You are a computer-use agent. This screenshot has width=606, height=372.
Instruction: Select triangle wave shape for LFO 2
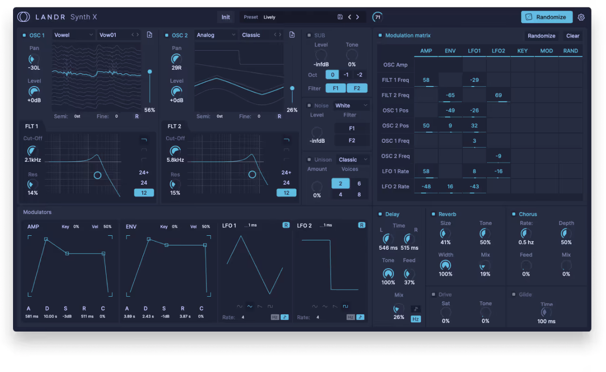[x=325, y=306]
